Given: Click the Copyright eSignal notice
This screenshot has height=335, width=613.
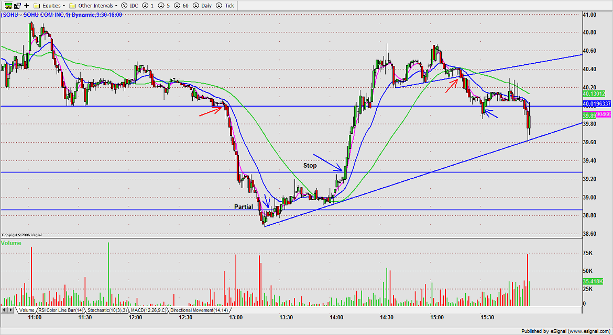Looking at the screenshot, I should click(x=22, y=235).
